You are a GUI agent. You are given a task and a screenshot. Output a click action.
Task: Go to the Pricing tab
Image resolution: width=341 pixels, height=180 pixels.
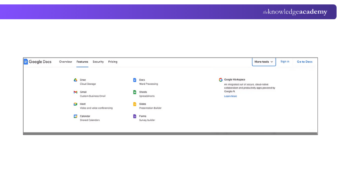(113, 62)
